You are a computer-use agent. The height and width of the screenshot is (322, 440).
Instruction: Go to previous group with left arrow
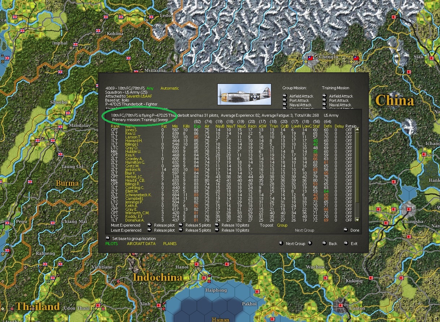[281, 244]
